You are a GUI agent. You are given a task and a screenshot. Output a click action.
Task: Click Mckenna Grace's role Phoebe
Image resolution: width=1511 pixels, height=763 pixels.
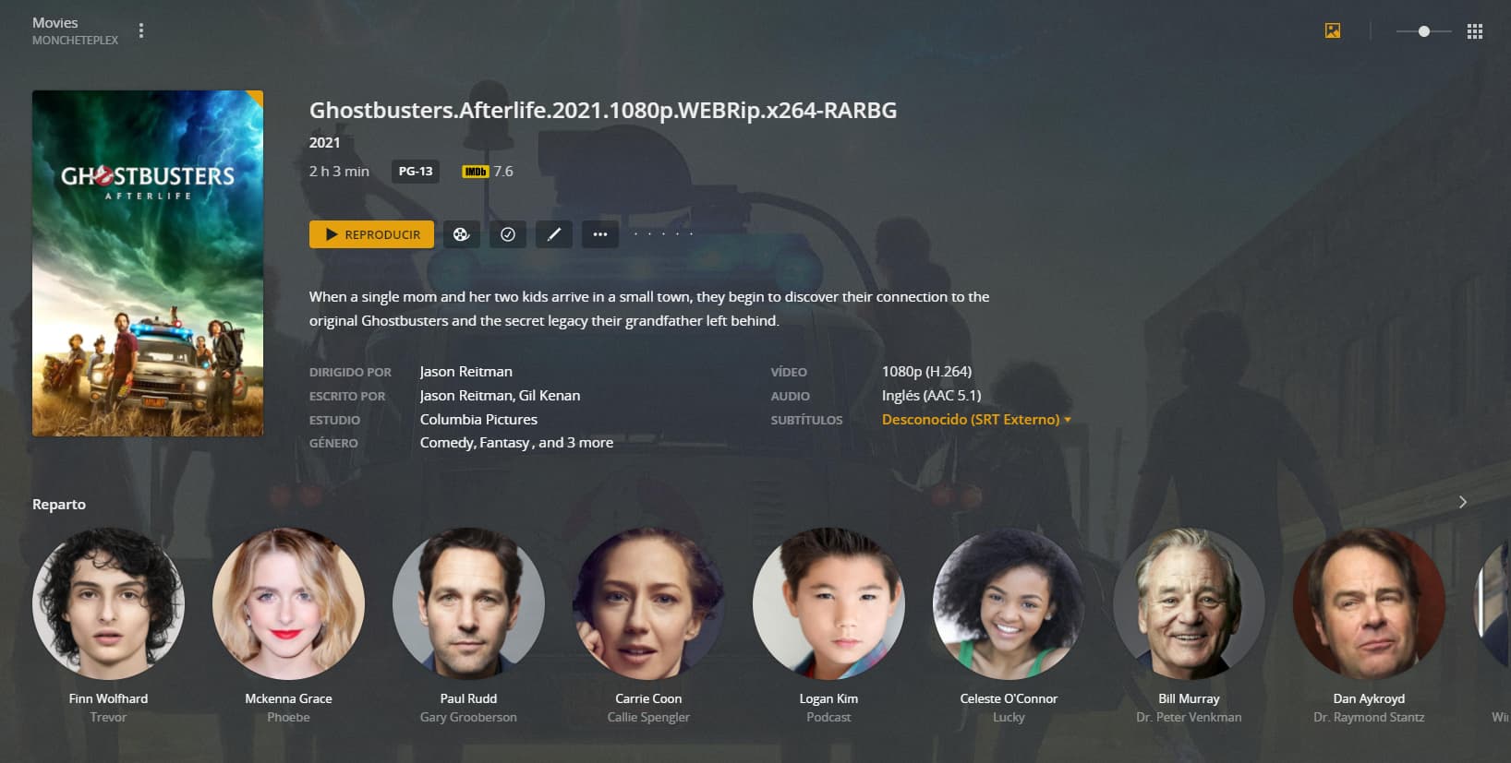[x=288, y=717]
